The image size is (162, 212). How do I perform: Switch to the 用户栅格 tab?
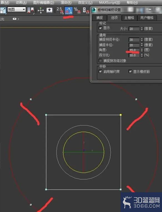147,18
